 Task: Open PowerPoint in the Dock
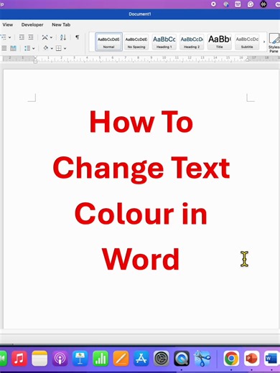(x=251, y=359)
